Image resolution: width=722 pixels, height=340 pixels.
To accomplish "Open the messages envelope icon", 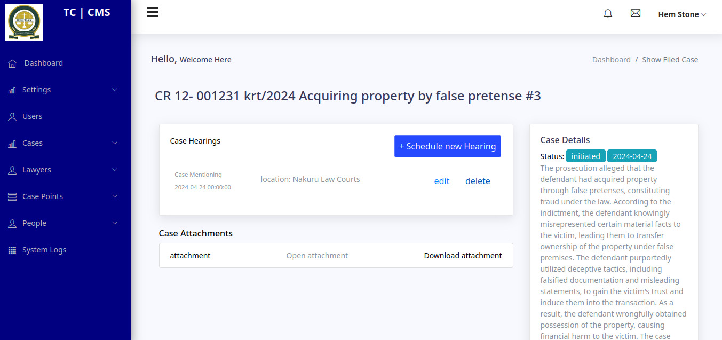I will coord(635,13).
